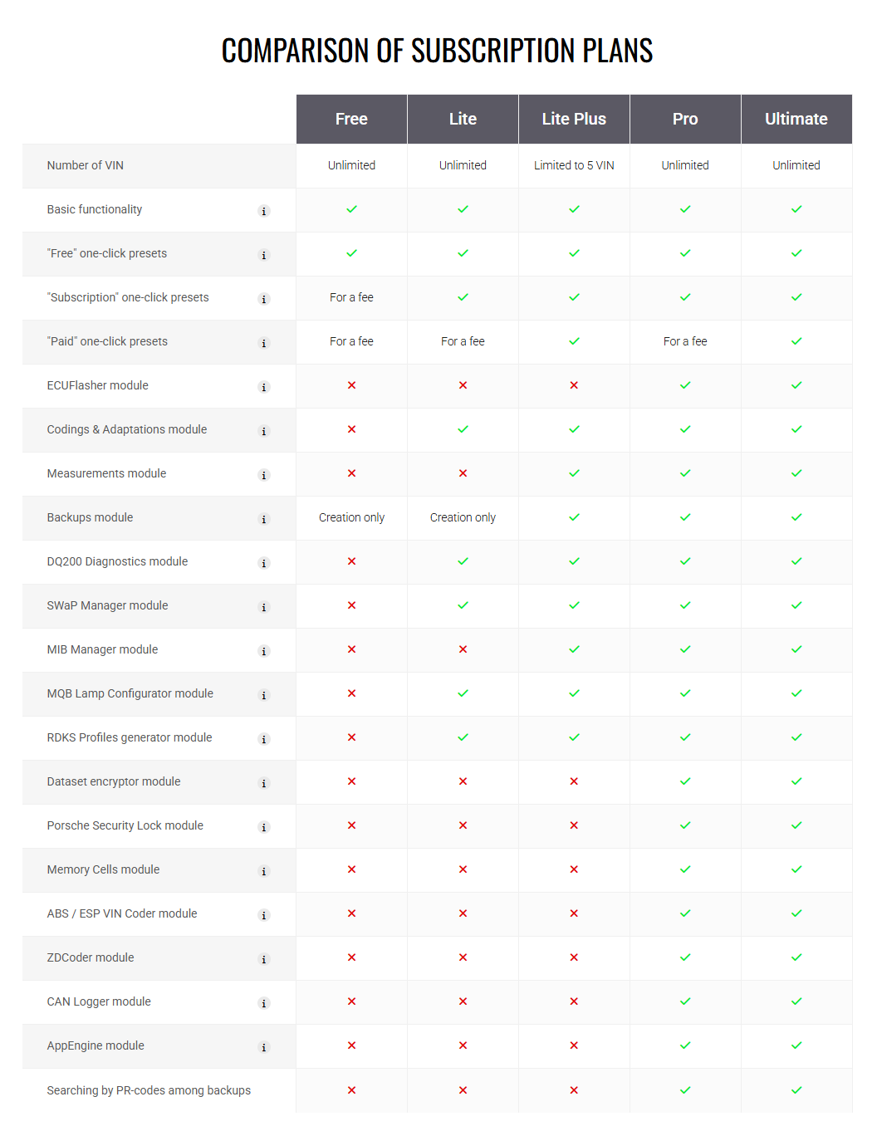The width and height of the screenshot is (877, 1131).
Task: Click the info icon beside Basic functionality
Action: tap(264, 211)
